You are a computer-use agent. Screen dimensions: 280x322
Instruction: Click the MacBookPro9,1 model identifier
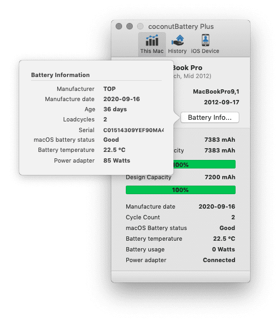pyautogui.click(x=216, y=91)
